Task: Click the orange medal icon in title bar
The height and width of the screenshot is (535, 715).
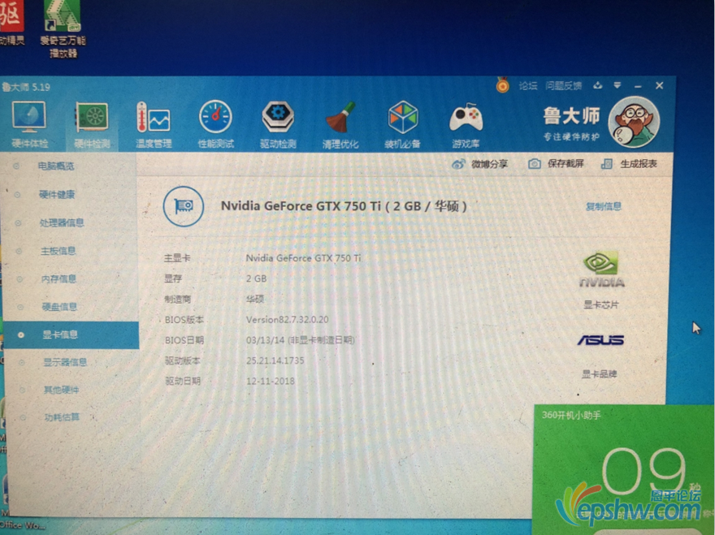Action: (502, 84)
